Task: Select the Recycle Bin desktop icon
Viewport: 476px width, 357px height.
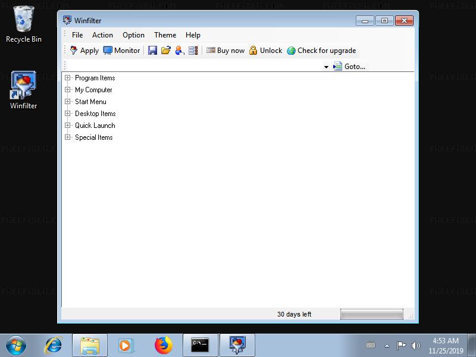Action: pos(24,24)
